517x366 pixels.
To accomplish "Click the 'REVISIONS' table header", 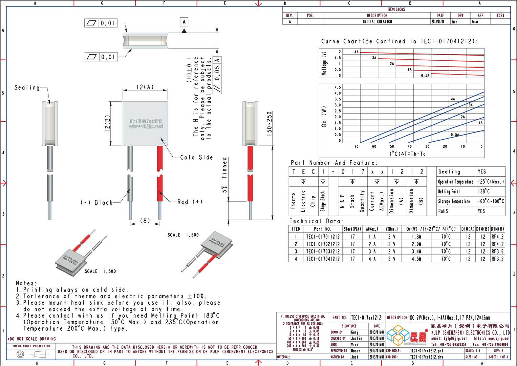I will (396, 9).
